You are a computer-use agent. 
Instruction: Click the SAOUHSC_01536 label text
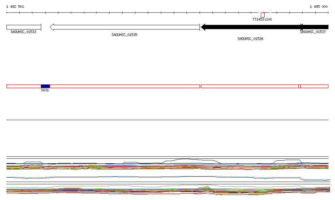[x=250, y=39]
